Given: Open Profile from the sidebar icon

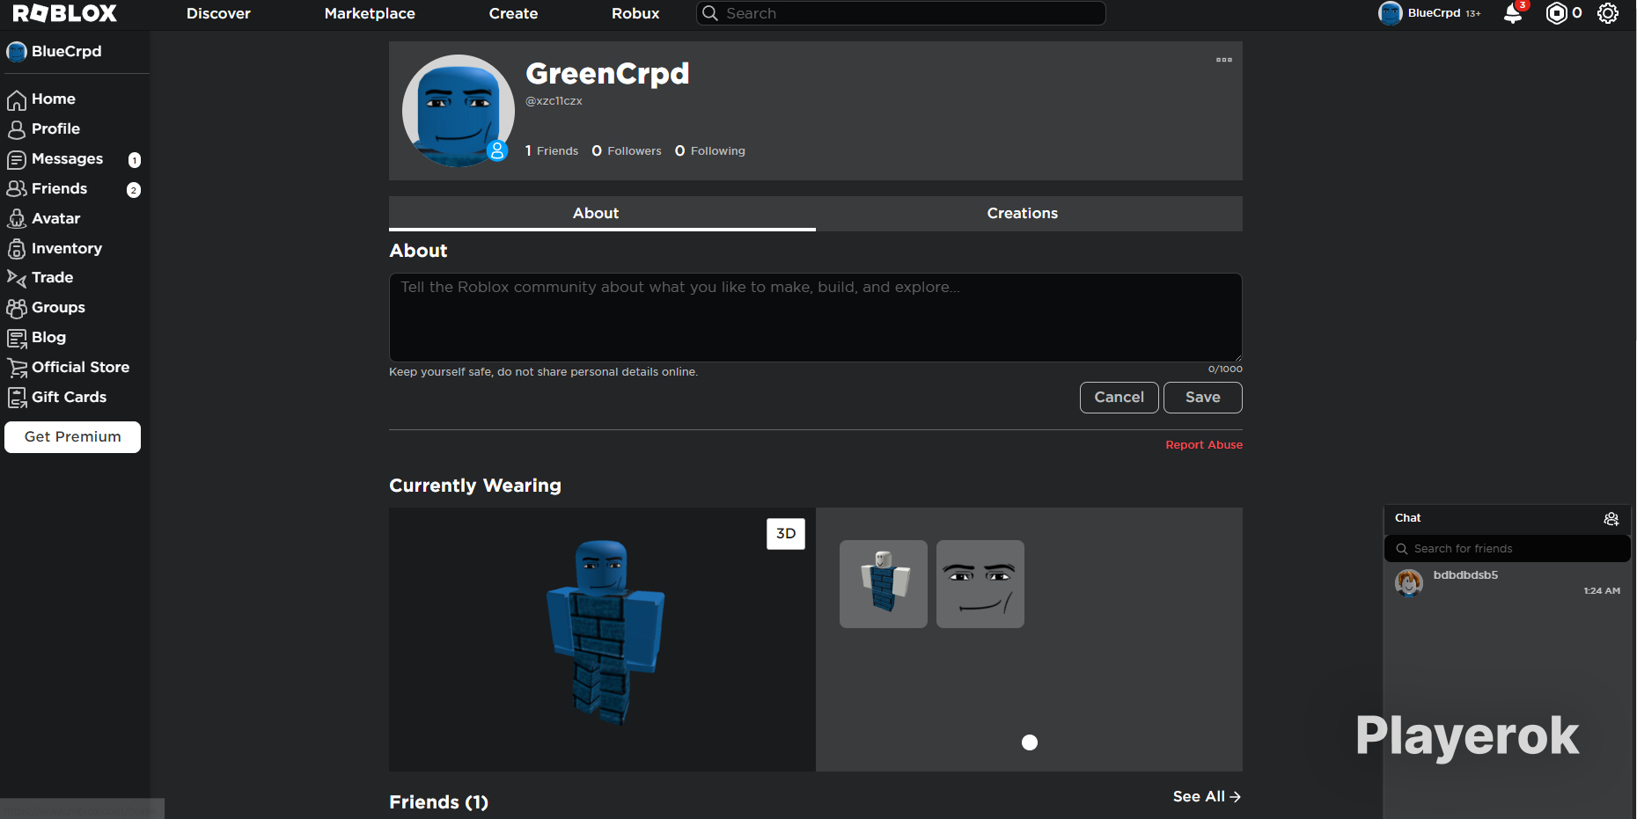Looking at the screenshot, I should pos(17,129).
